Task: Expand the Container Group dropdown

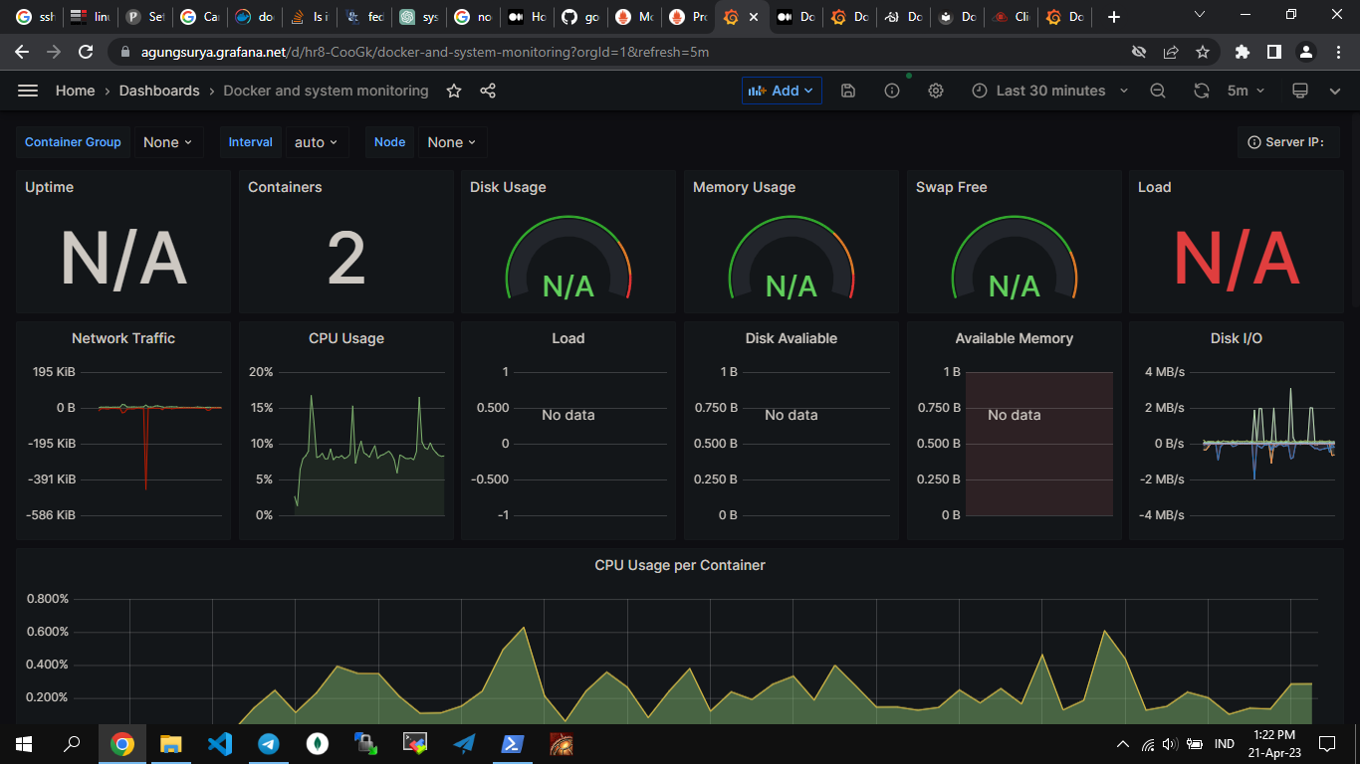Action: click(x=168, y=142)
